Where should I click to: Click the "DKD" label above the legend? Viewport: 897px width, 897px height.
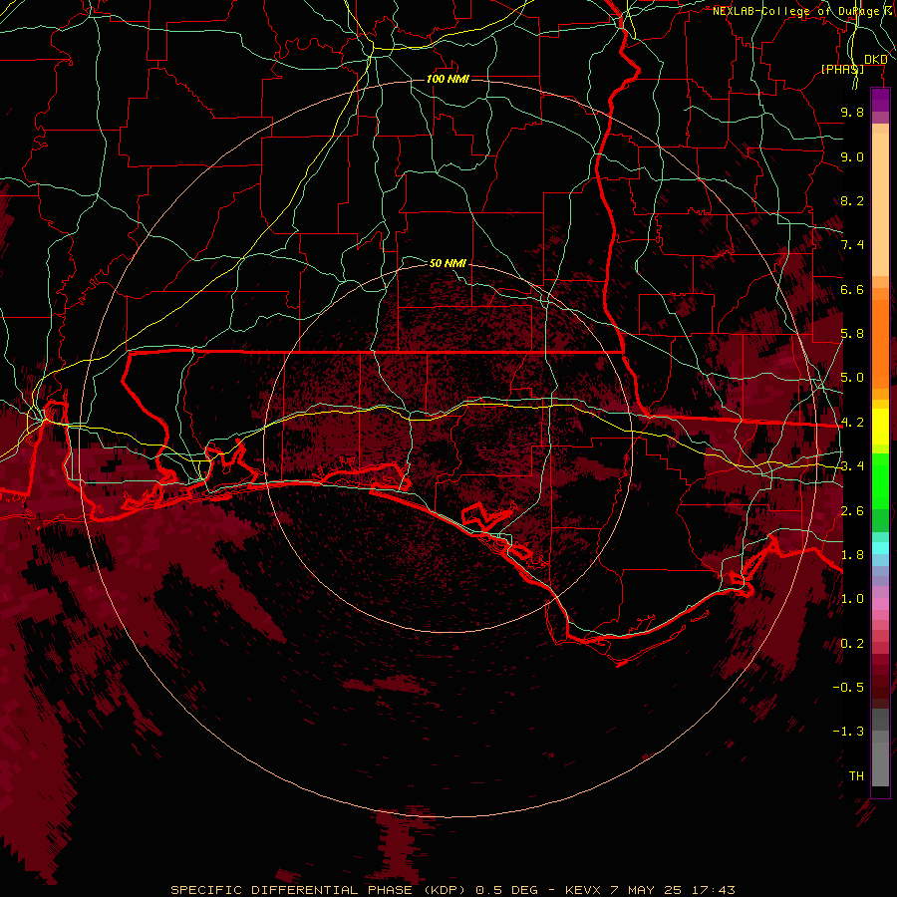tap(875, 59)
